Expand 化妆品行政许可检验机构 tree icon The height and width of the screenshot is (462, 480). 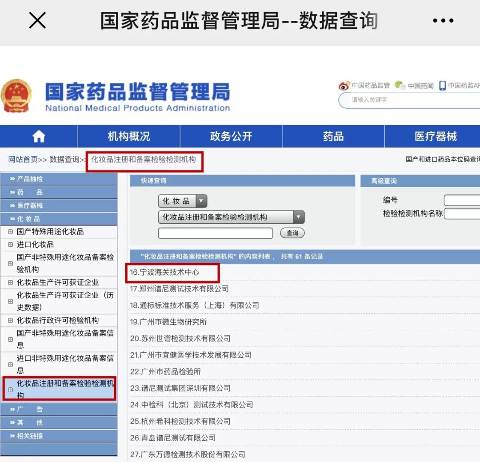point(10,320)
